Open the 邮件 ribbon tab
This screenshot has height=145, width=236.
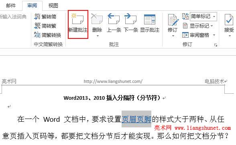[11, 6]
